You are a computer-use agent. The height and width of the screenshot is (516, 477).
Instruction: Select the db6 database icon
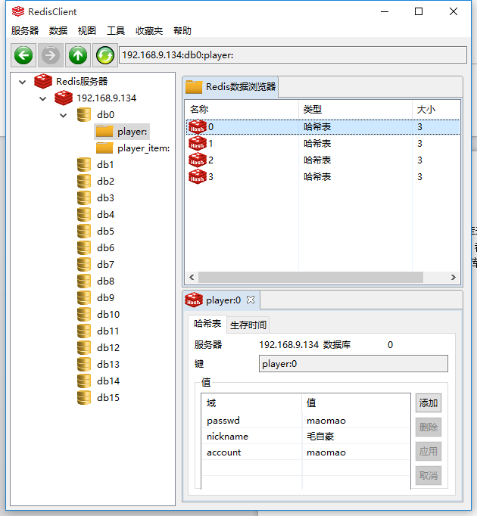pos(84,248)
